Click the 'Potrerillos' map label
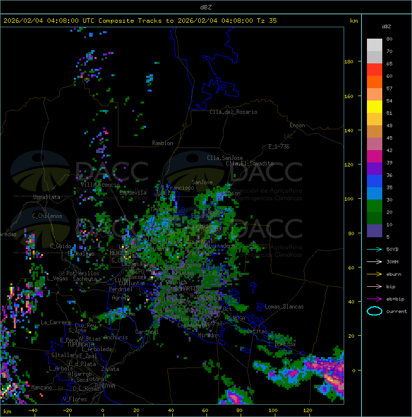The image size is (412, 417). [x=83, y=273]
